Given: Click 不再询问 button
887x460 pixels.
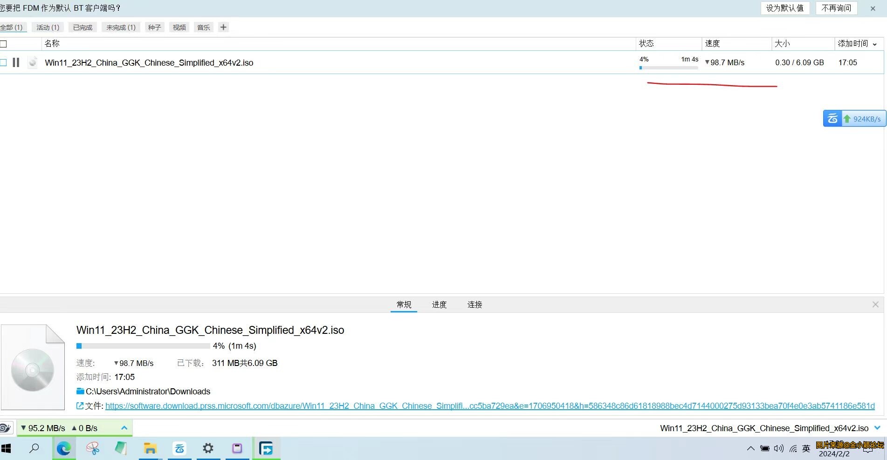Looking at the screenshot, I should (x=836, y=8).
